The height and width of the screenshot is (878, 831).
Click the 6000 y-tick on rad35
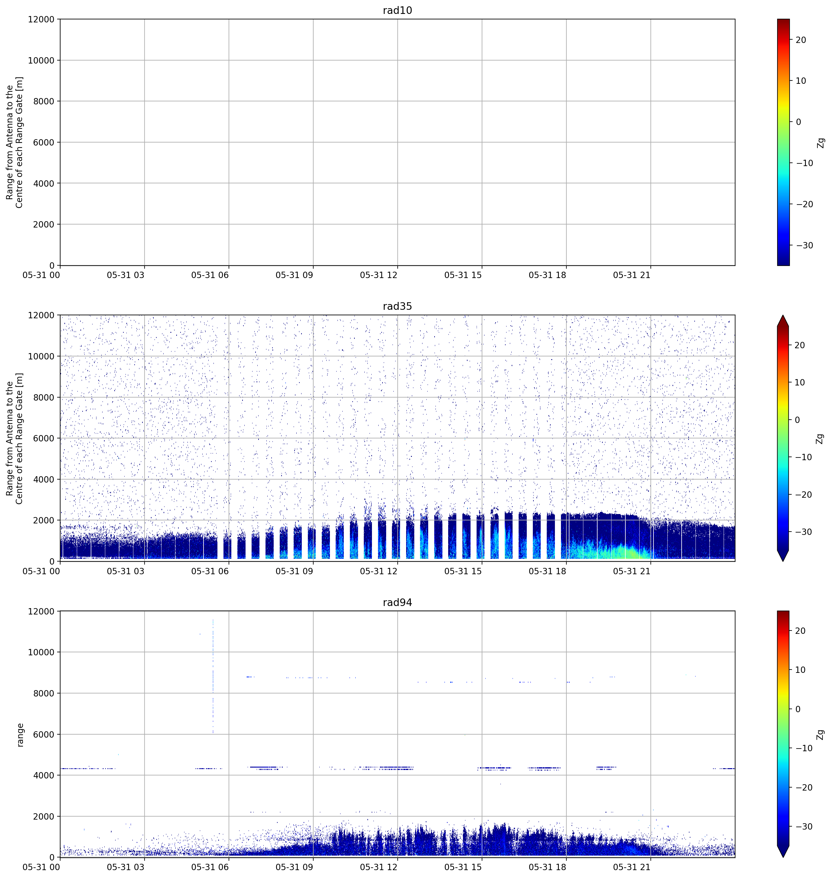(44, 438)
